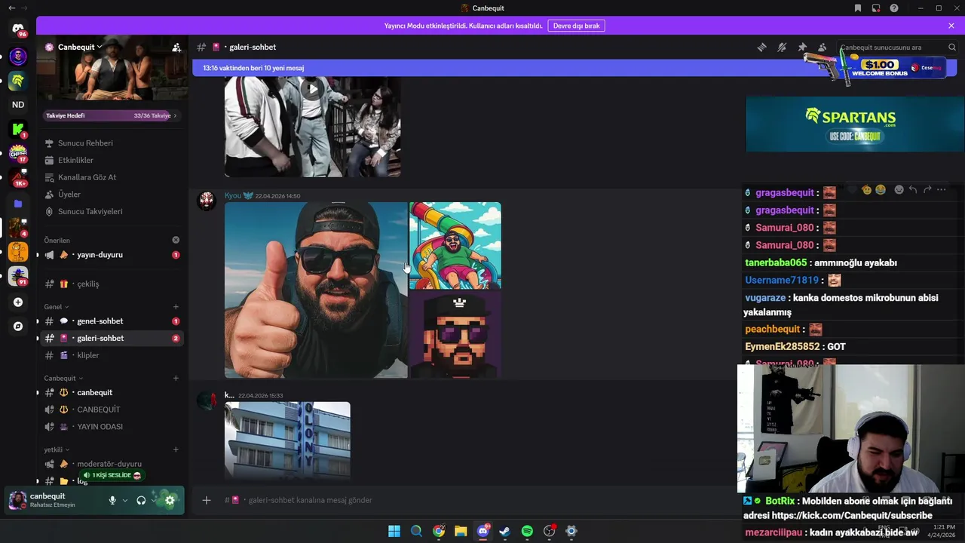The width and height of the screenshot is (965, 543).
Task: Open the ND server in sidebar
Action: pyautogui.click(x=18, y=105)
